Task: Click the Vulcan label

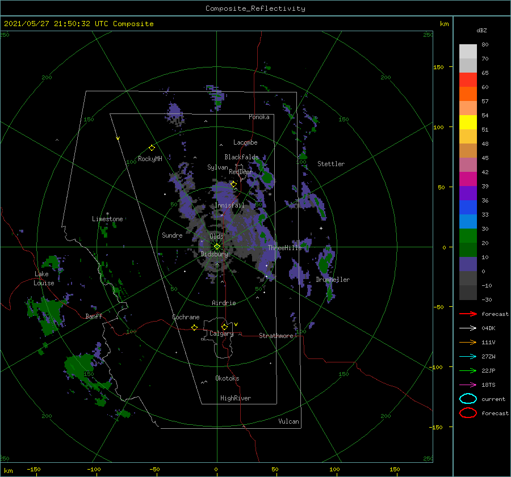Action: [x=289, y=421]
